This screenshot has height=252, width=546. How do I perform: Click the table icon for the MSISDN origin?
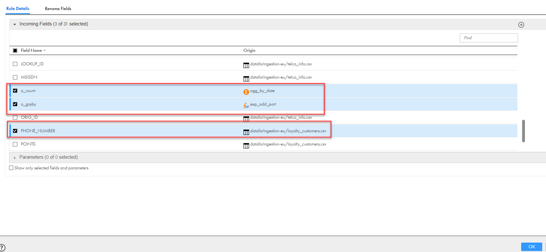(x=246, y=78)
